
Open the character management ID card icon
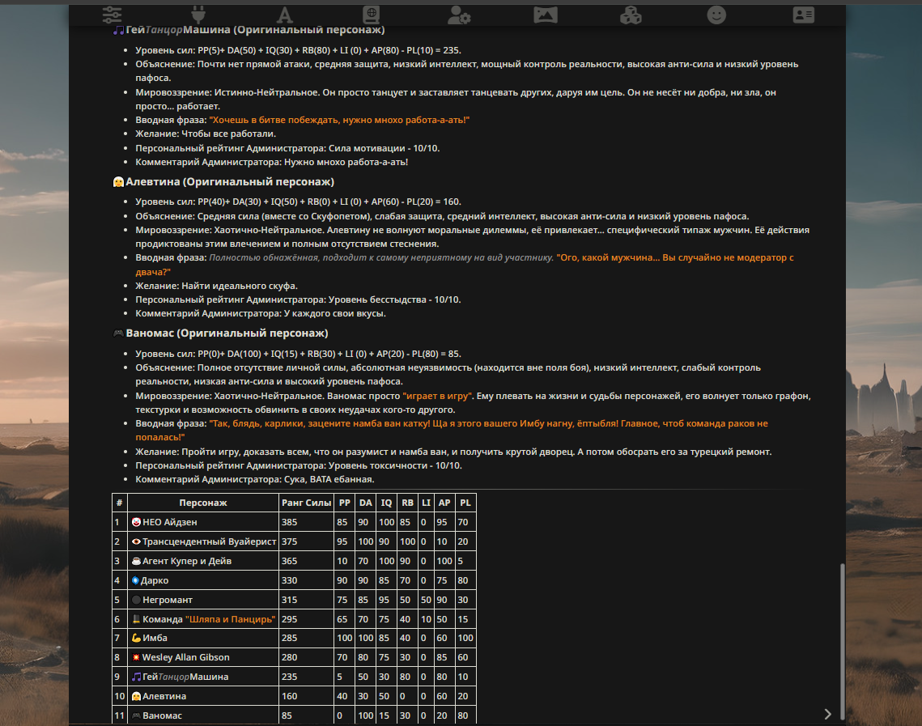(803, 15)
